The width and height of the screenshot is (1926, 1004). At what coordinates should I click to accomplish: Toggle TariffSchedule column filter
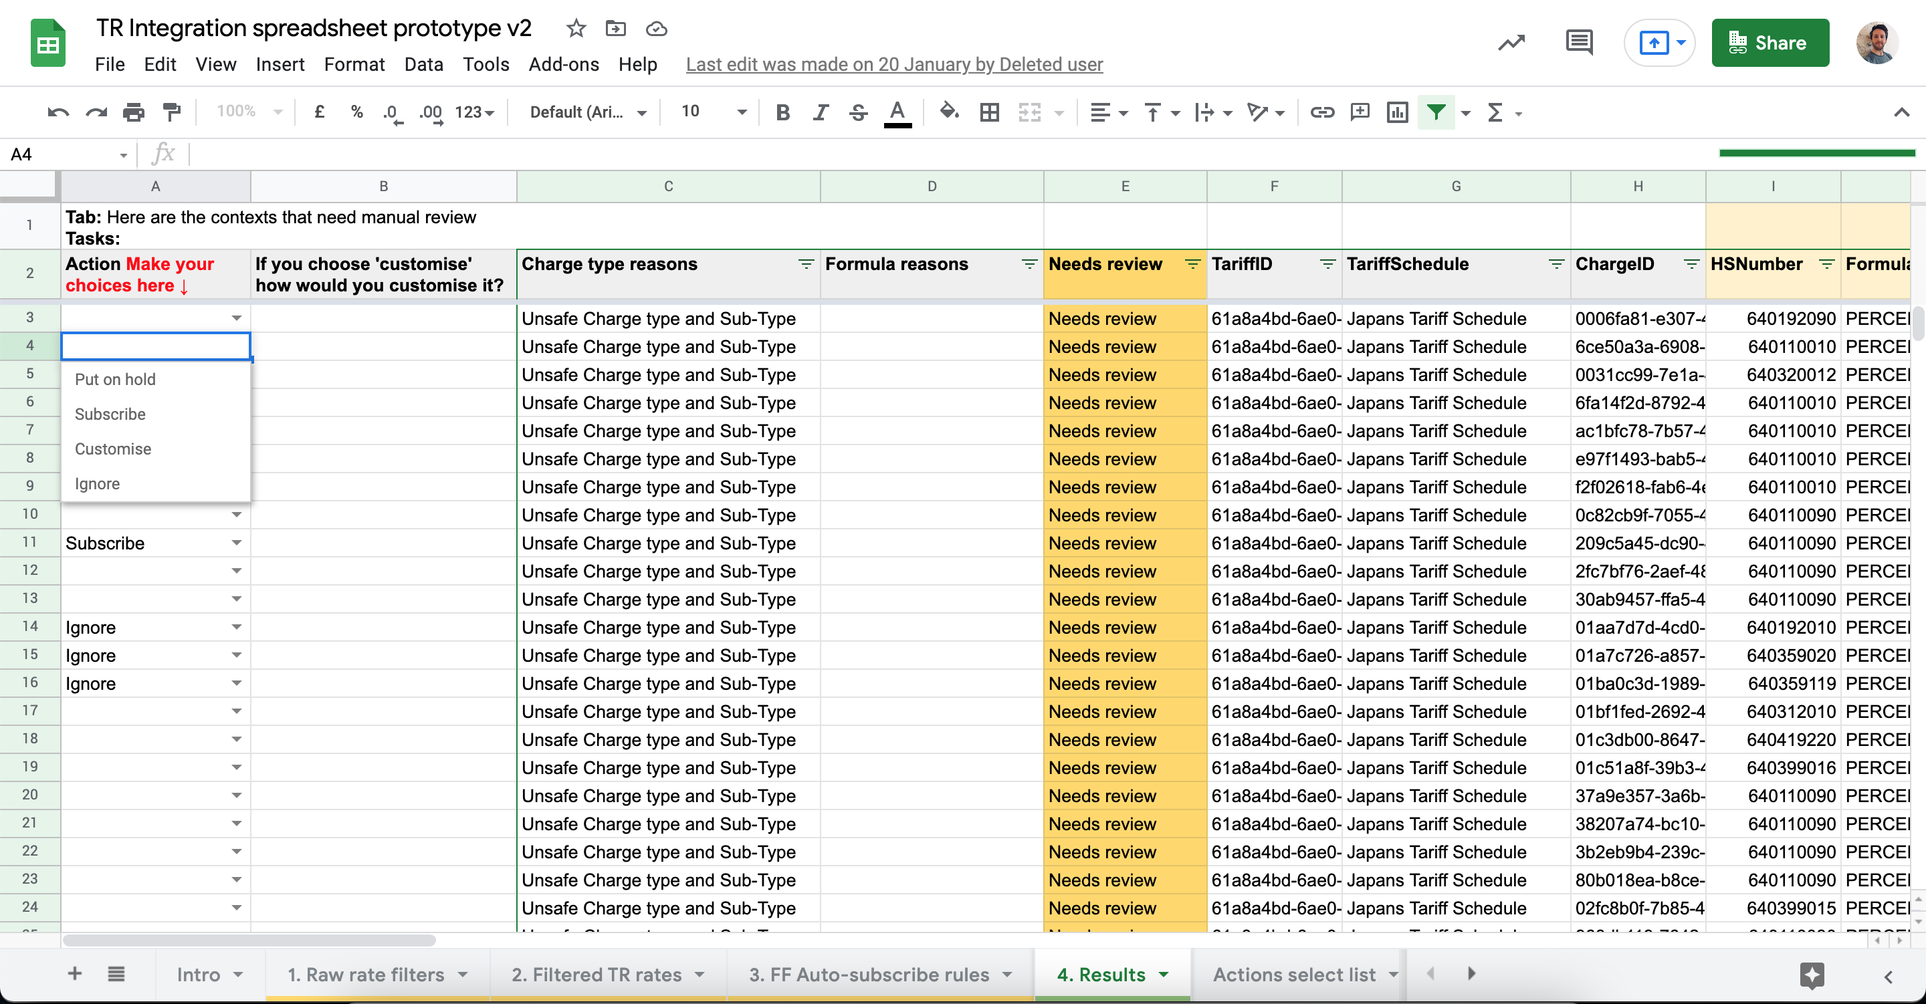[1556, 264]
